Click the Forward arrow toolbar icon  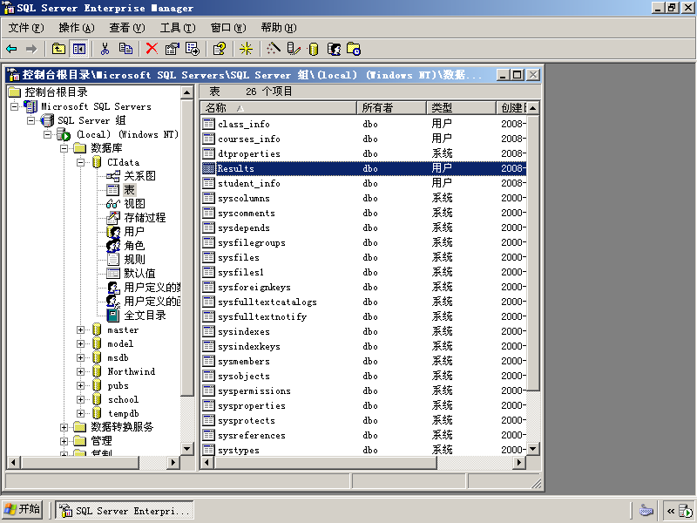pos(31,49)
